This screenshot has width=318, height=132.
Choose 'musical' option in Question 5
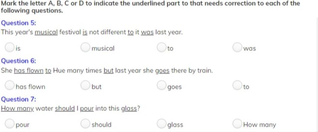tap(85, 47)
